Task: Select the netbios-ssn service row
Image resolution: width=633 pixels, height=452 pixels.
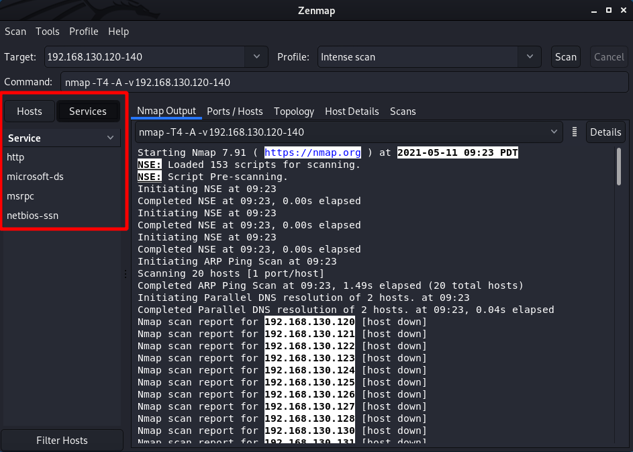Action: (x=61, y=216)
